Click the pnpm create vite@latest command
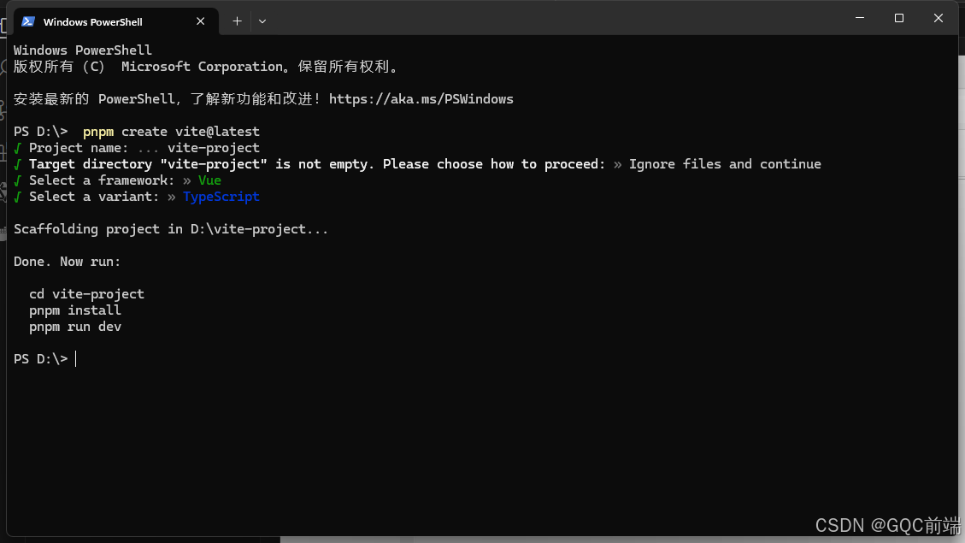 [170, 131]
